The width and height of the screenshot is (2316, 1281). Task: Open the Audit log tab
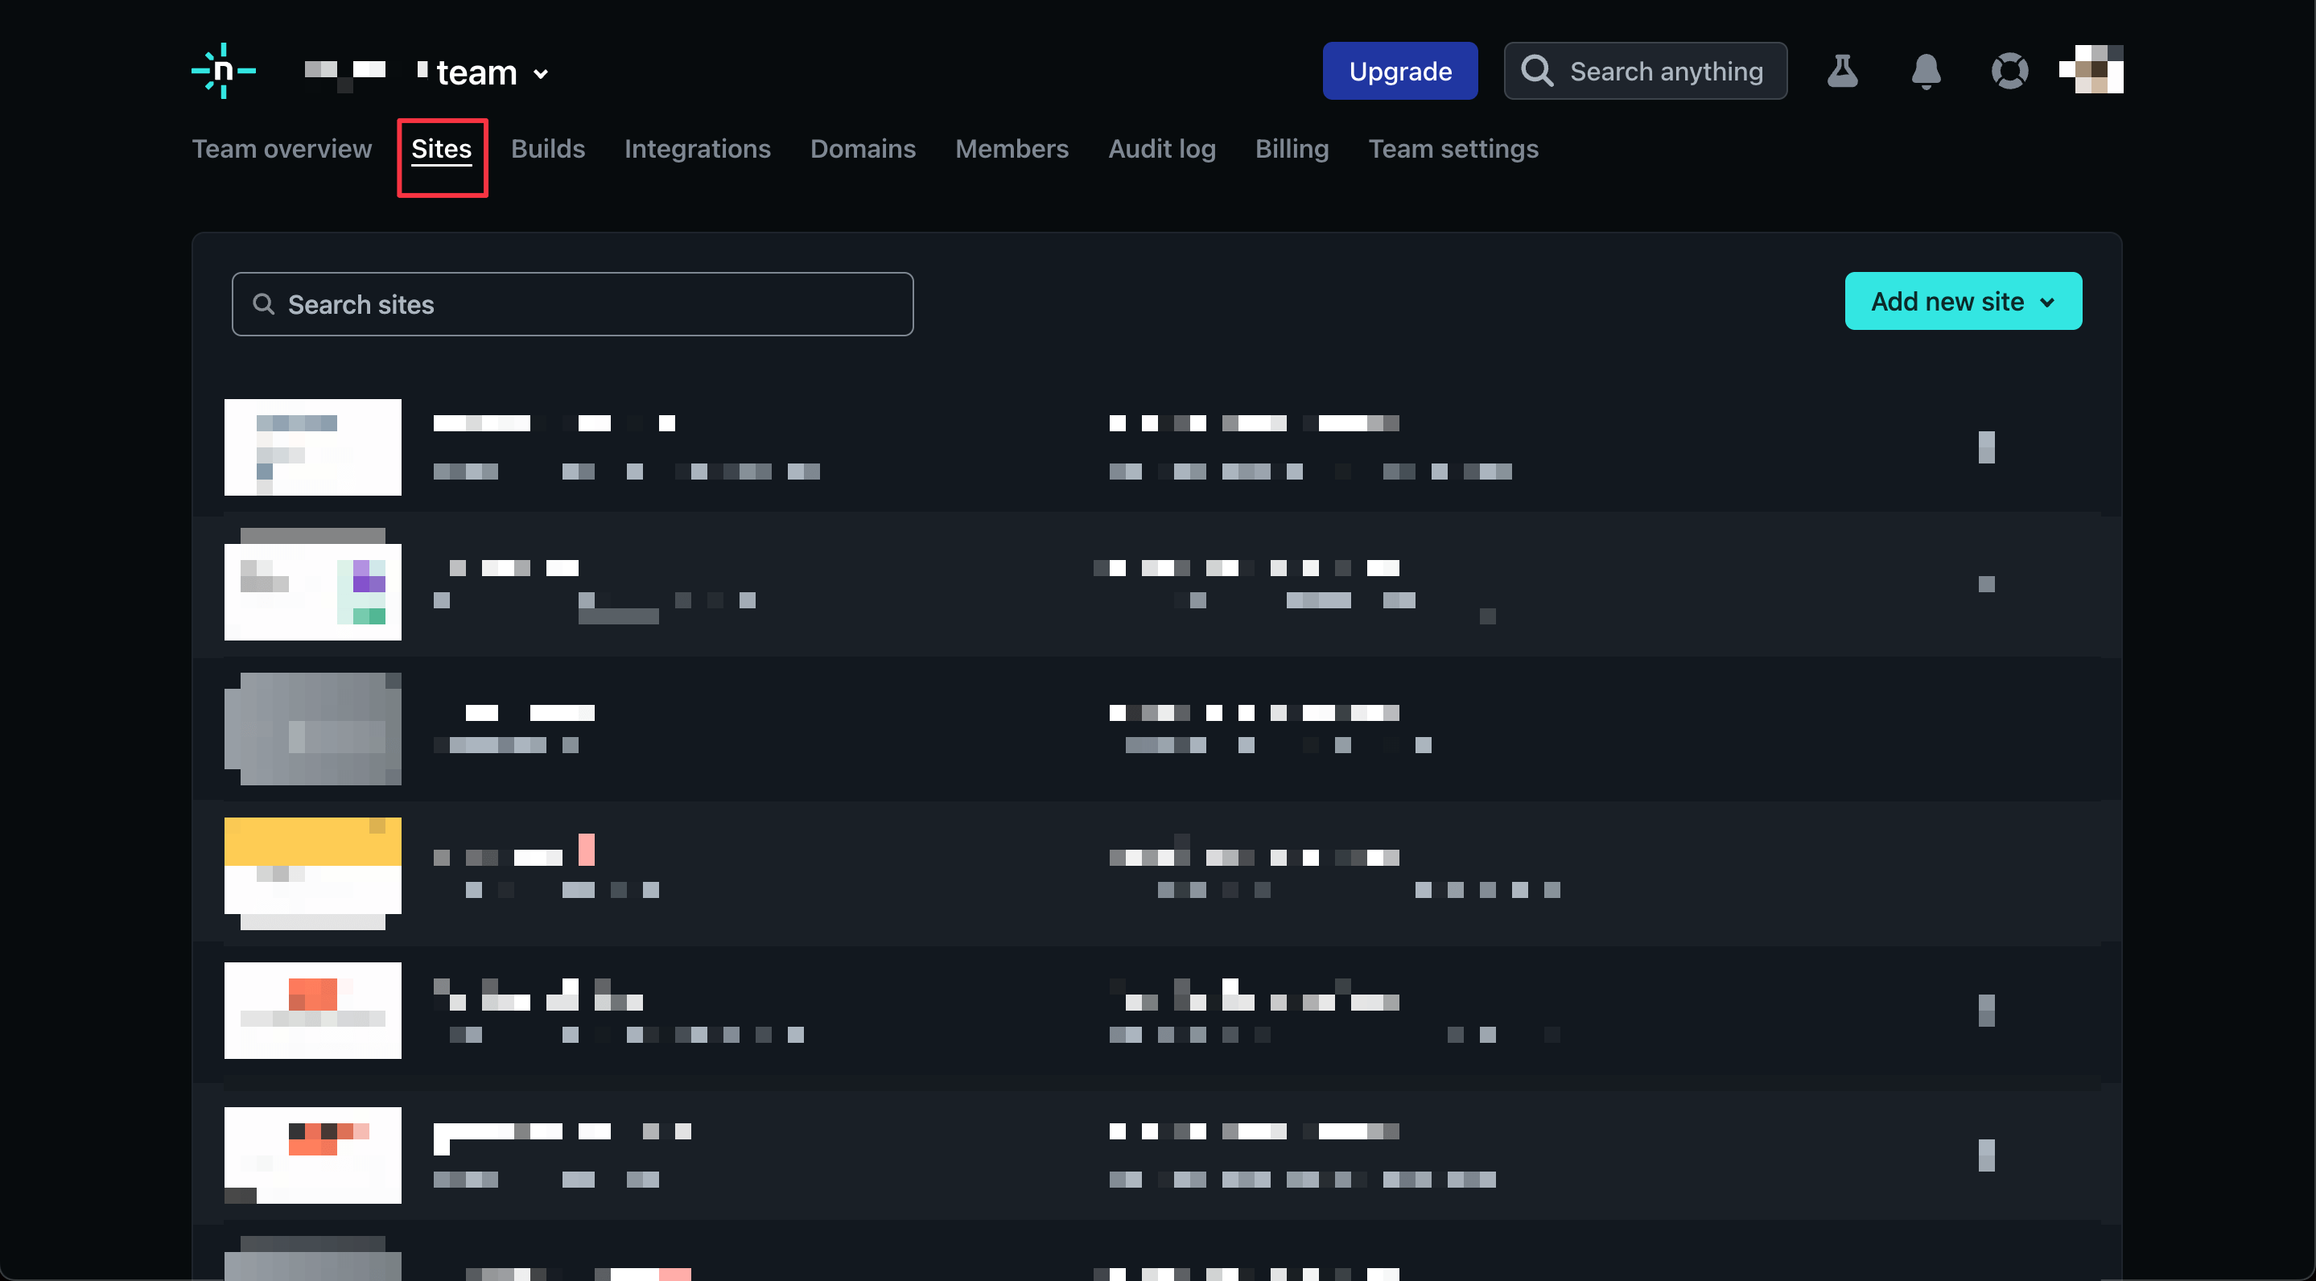[1161, 148]
